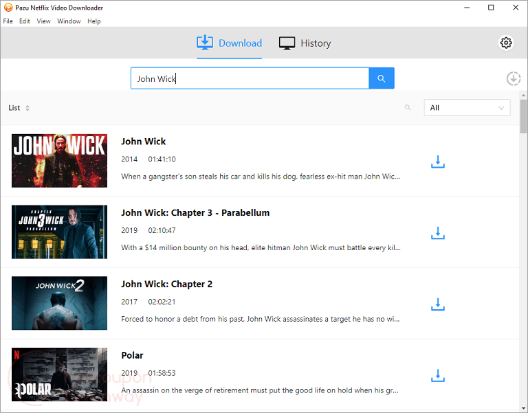Click the description starting "Forced to honor a debt"
This screenshot has height=413, width=528.
(x=261, y=319)
